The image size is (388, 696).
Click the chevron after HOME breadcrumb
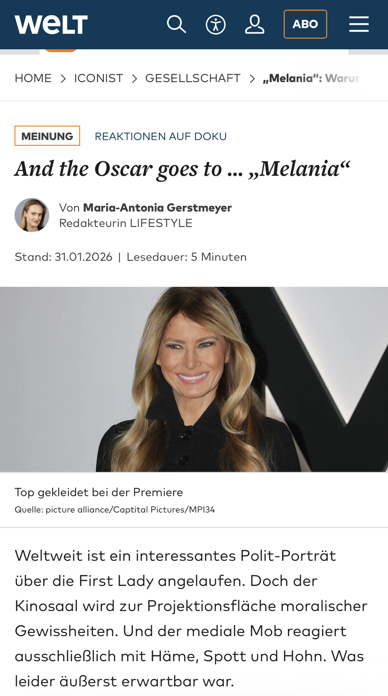[63, 79]
